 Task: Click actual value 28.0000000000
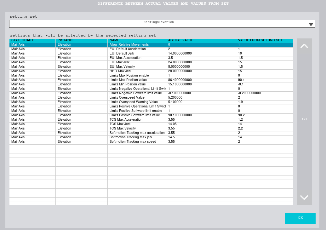point(180,71)
